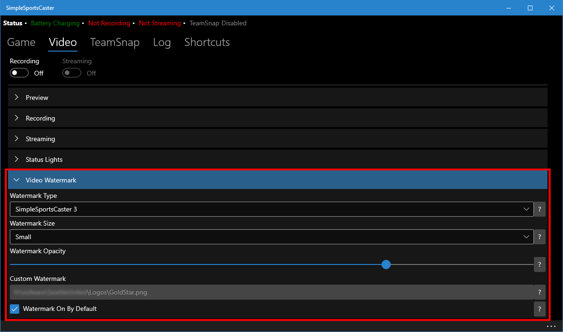Click the Watermark Opacity slider thumb

[386, 264]
